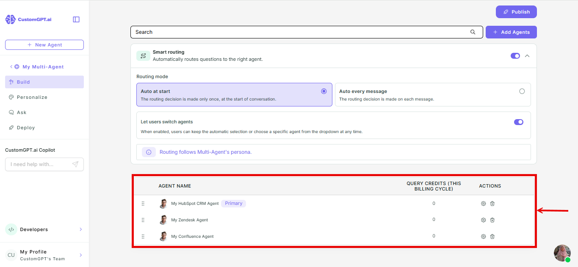The height and width of the screenshot is (267, 578).
Task: Open settings for My Zendesk Agent
Action: coord(483,220)
